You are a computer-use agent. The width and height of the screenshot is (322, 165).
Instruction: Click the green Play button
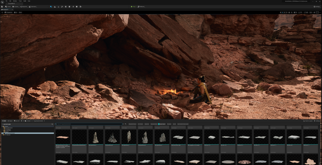[133, 6]
